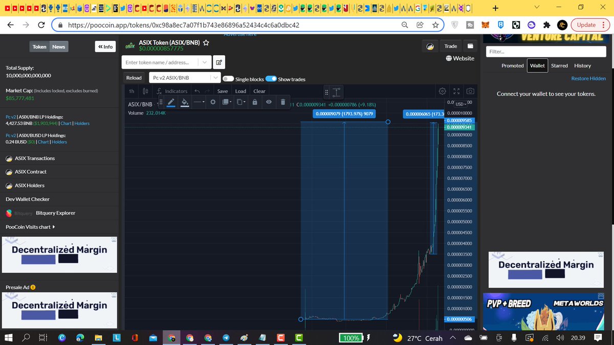This screenshot has width=614, height=345.
Task: Open the Pc v2 ASIX/BNB pair dropdown
Action: tap(184, 78)
